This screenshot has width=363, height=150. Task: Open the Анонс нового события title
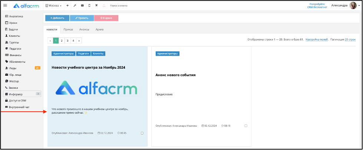tap(176, 75)
